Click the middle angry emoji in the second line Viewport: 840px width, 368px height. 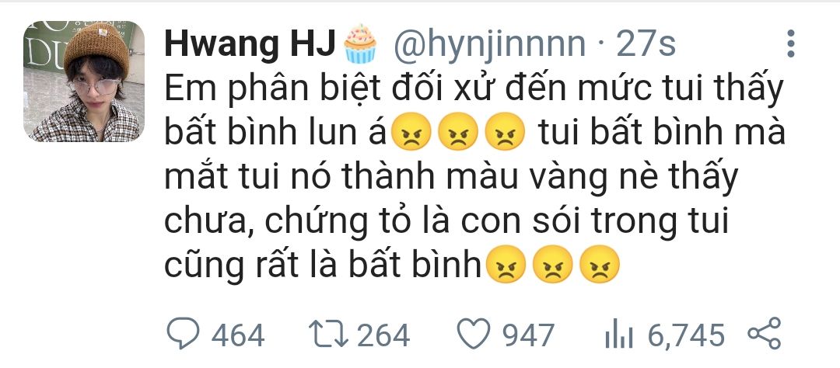458,131
